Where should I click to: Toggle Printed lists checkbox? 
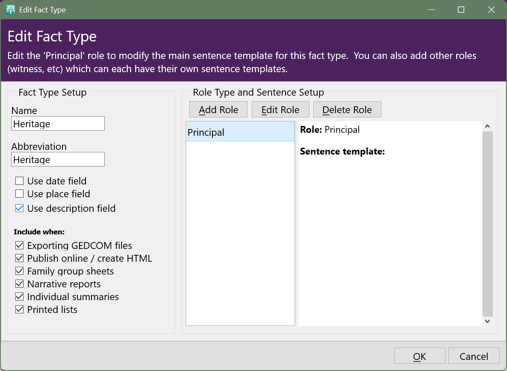[19, 310]
